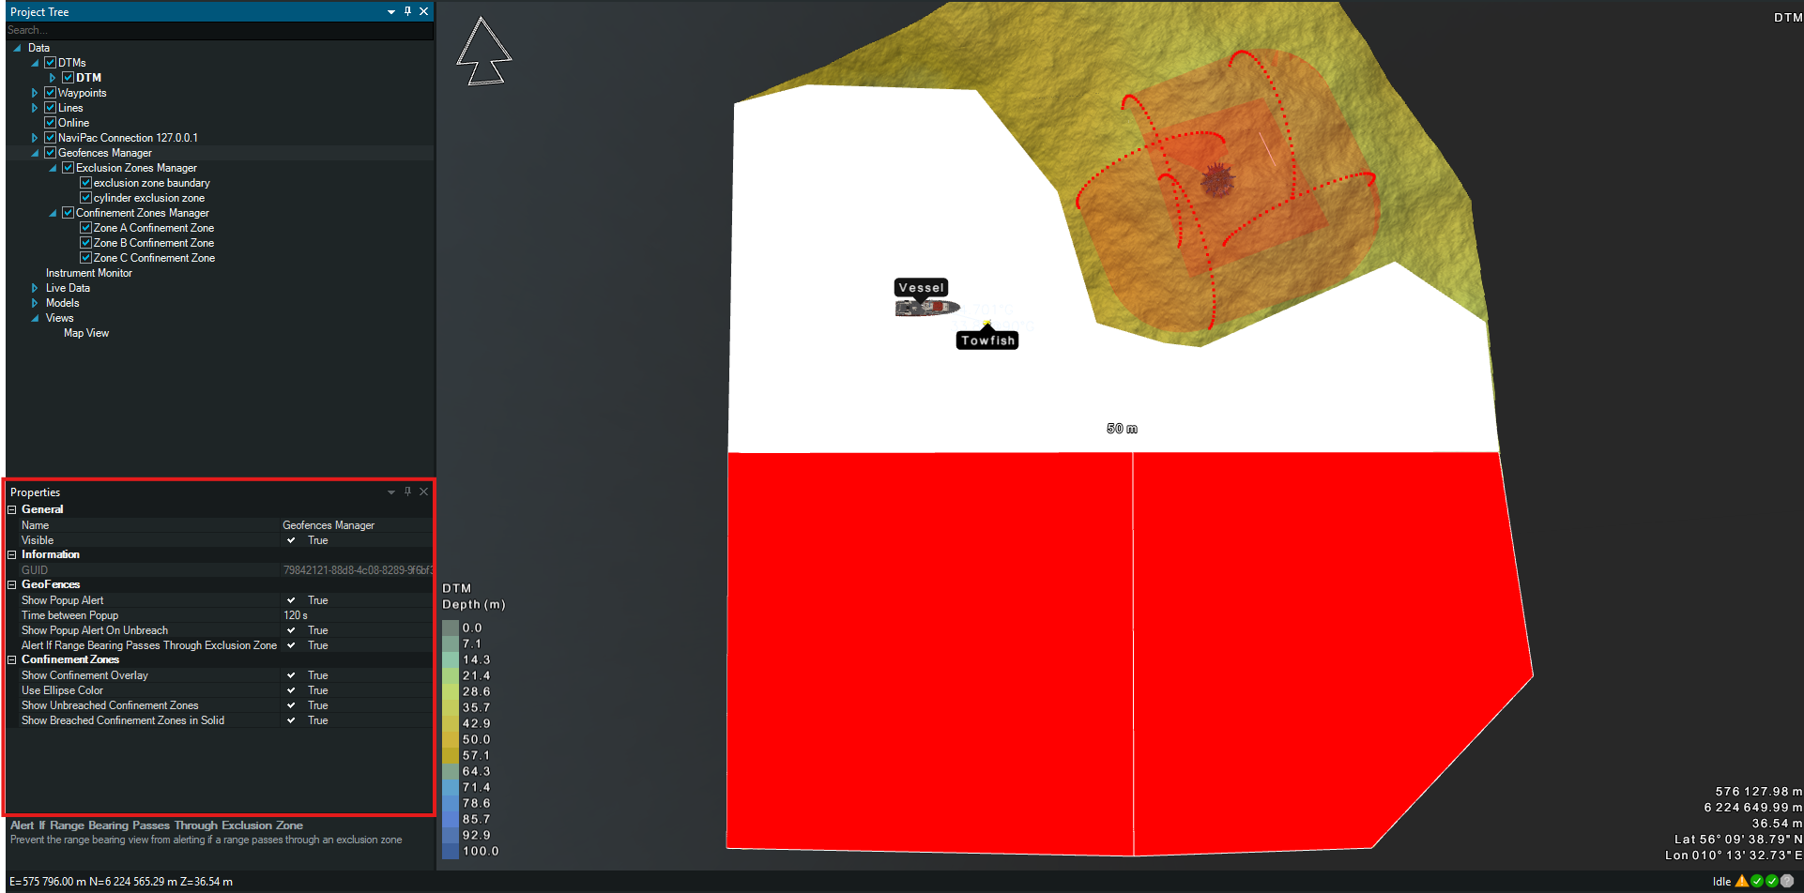
Task: Select Zone C Confinement Zone item
Action: point(154,258)
